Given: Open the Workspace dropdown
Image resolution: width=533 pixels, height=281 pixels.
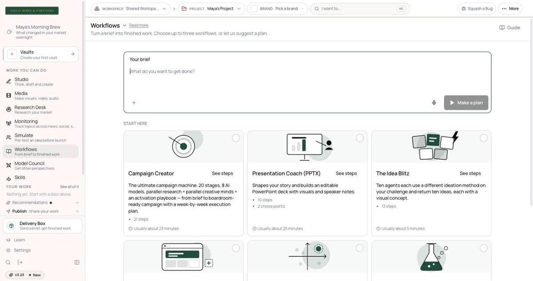Looking at the screenshot, I should tap(131, 8).
